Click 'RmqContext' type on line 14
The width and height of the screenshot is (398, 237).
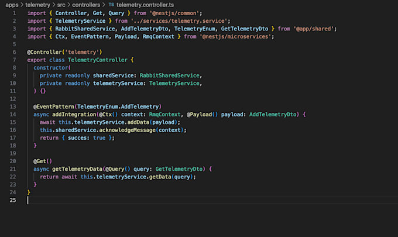164,115
